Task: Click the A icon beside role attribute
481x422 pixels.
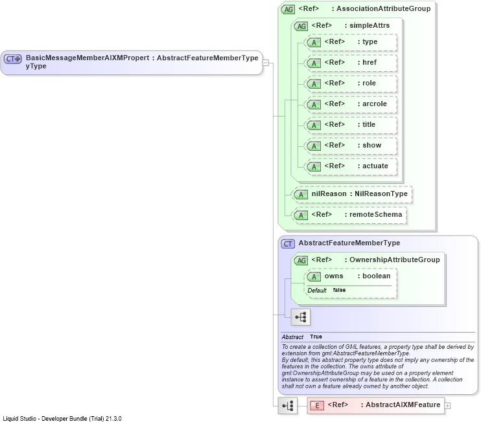Action: coord(314,84)
